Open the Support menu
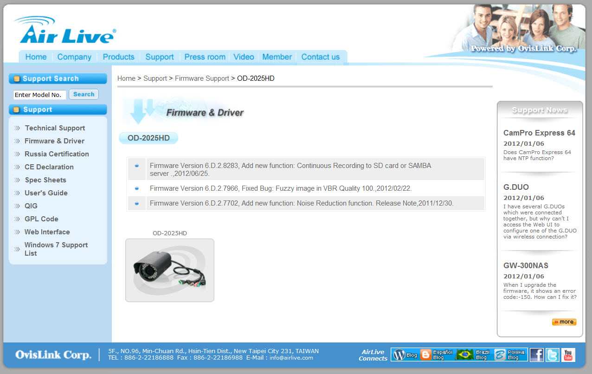The image size is (592, 374). 160,57
